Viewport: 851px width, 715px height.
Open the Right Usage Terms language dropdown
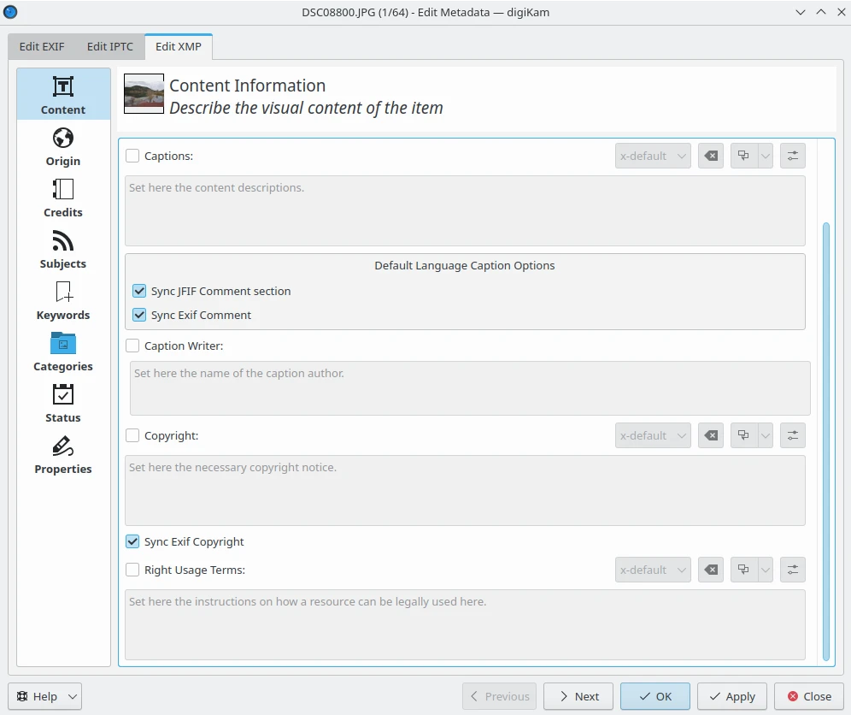tap(653, 570)
